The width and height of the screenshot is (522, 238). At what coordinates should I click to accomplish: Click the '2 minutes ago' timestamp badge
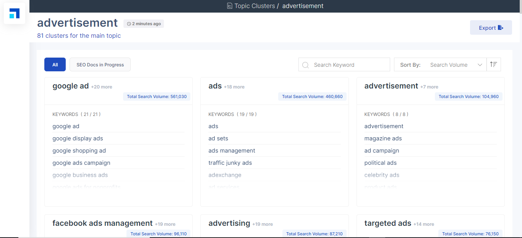pyautogui.click(x=144, y=24)
